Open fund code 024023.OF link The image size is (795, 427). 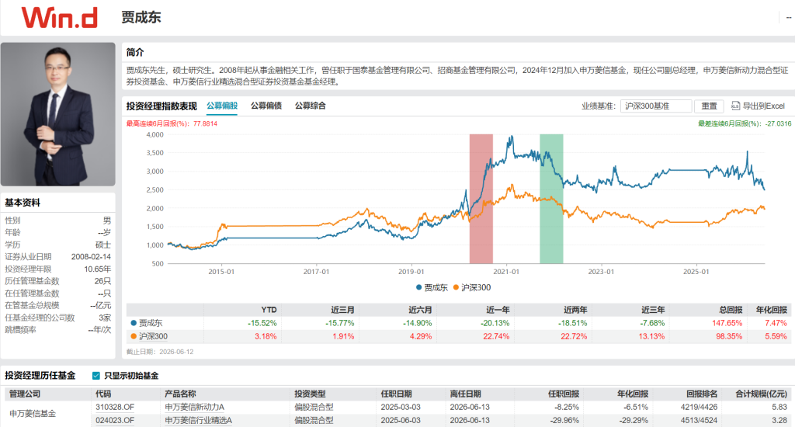115,420
